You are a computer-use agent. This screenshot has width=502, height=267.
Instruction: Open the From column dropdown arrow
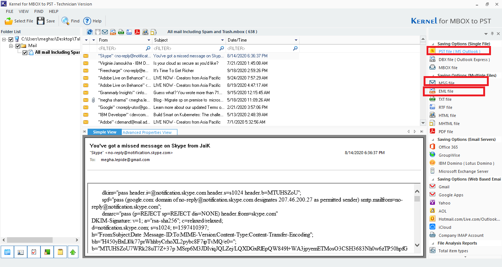[149, 40]
